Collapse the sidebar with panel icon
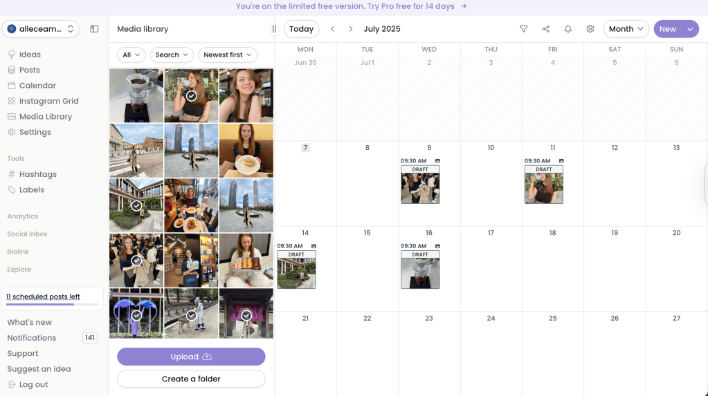The width and height of the screenshot is (708, 396). [94, 29]
